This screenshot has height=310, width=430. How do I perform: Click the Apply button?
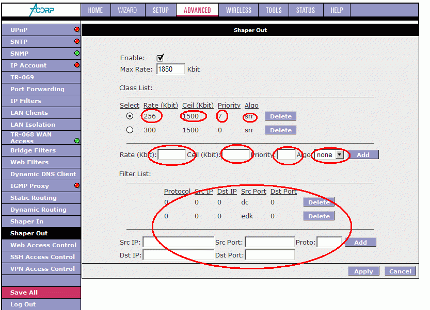(363, 271)
